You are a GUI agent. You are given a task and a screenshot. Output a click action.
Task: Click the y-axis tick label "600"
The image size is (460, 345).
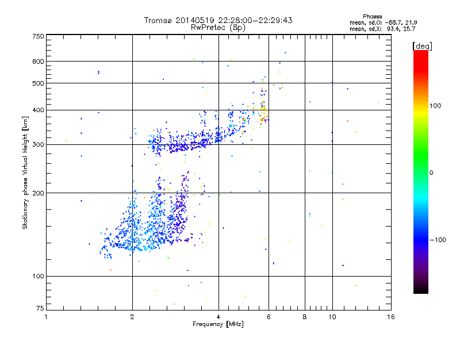(38, 62)
